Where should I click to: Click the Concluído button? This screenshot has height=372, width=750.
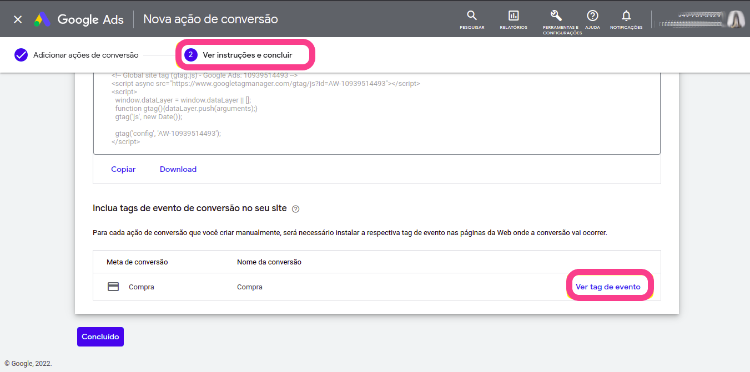coord(100,337)
